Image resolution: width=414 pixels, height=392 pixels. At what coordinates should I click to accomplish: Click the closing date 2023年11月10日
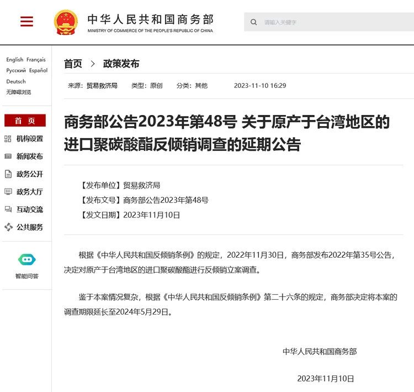326,379
